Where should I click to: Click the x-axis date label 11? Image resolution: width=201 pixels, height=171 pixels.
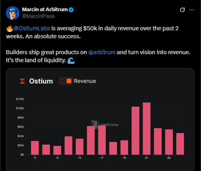pyautogui.click(x=35, y=158)
